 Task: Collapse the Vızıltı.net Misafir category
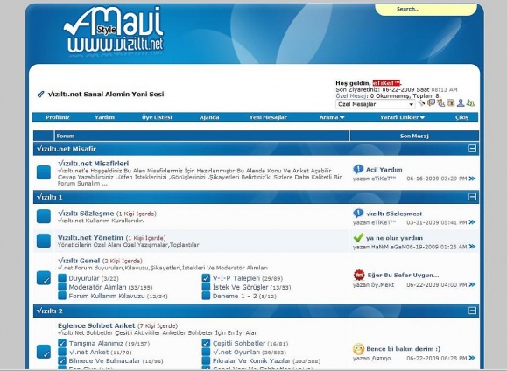[x=472, y=149]
